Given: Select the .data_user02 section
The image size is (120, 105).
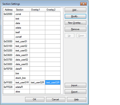Looking at the screenshot, I should point(22,60).
